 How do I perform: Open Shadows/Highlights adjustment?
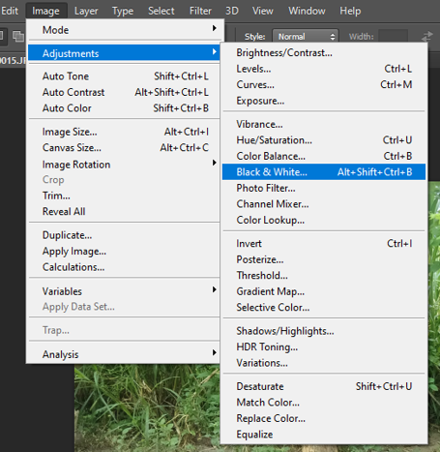click(x=324, y=331)
